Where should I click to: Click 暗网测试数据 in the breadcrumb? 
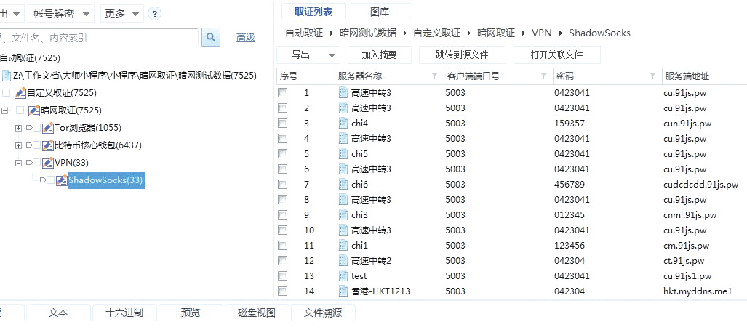368,33
